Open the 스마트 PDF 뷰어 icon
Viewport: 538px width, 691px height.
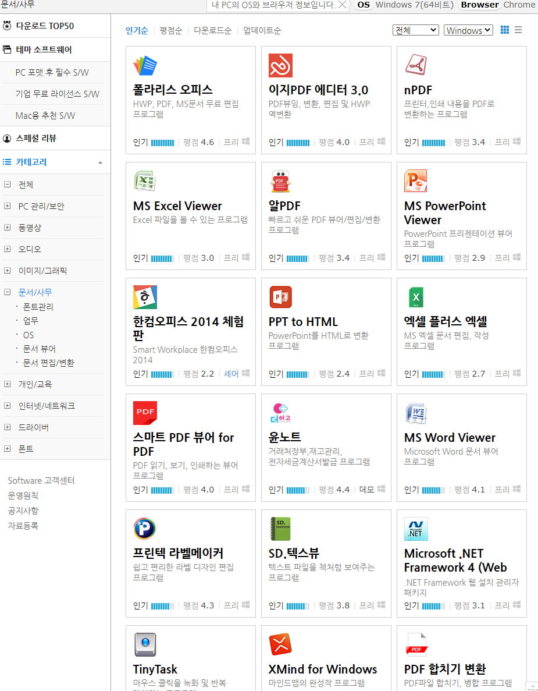(145, 413)
